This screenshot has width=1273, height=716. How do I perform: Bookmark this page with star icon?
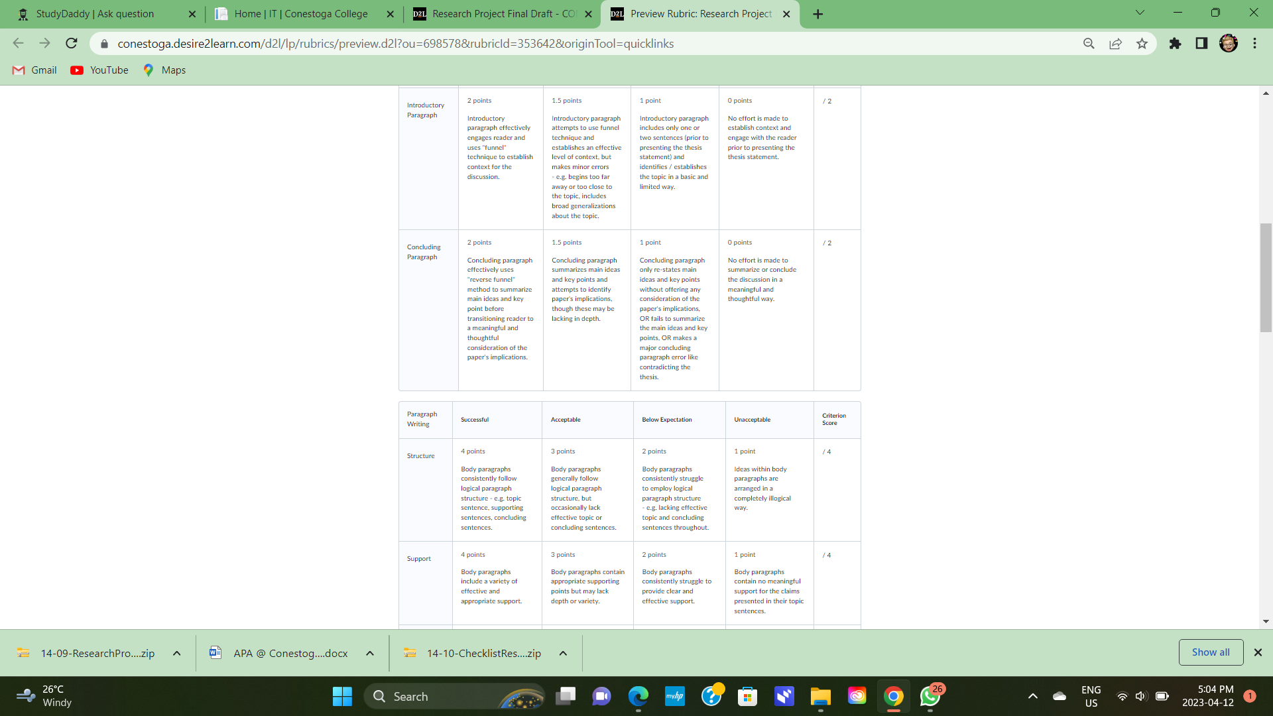(x=1142, y=44)
